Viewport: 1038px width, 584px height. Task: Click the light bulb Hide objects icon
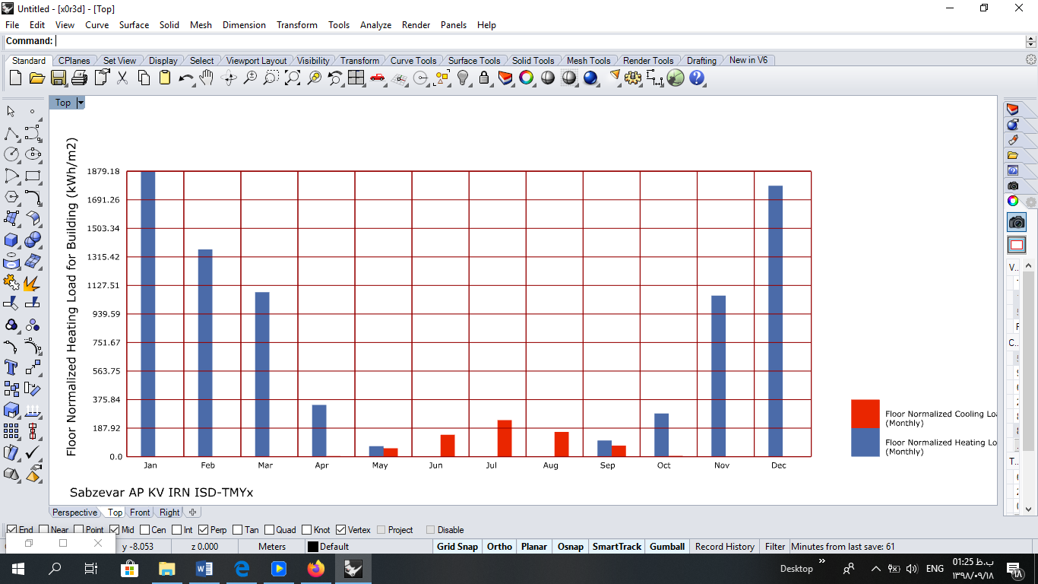(x=463, y=78)
